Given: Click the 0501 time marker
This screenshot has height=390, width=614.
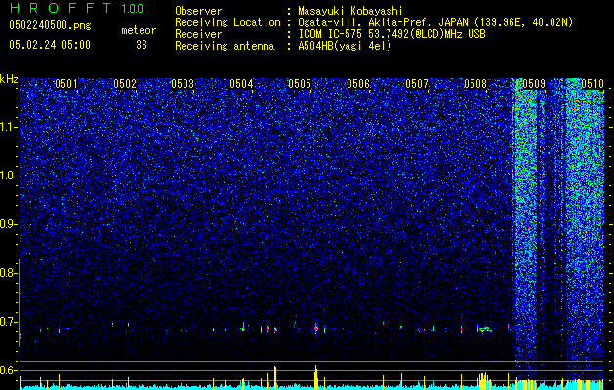Looking at the screenshot, I should coord(66,84).
